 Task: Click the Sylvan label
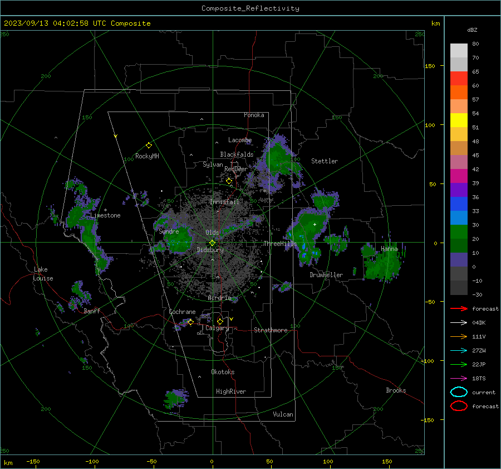[x=213, y=165]
